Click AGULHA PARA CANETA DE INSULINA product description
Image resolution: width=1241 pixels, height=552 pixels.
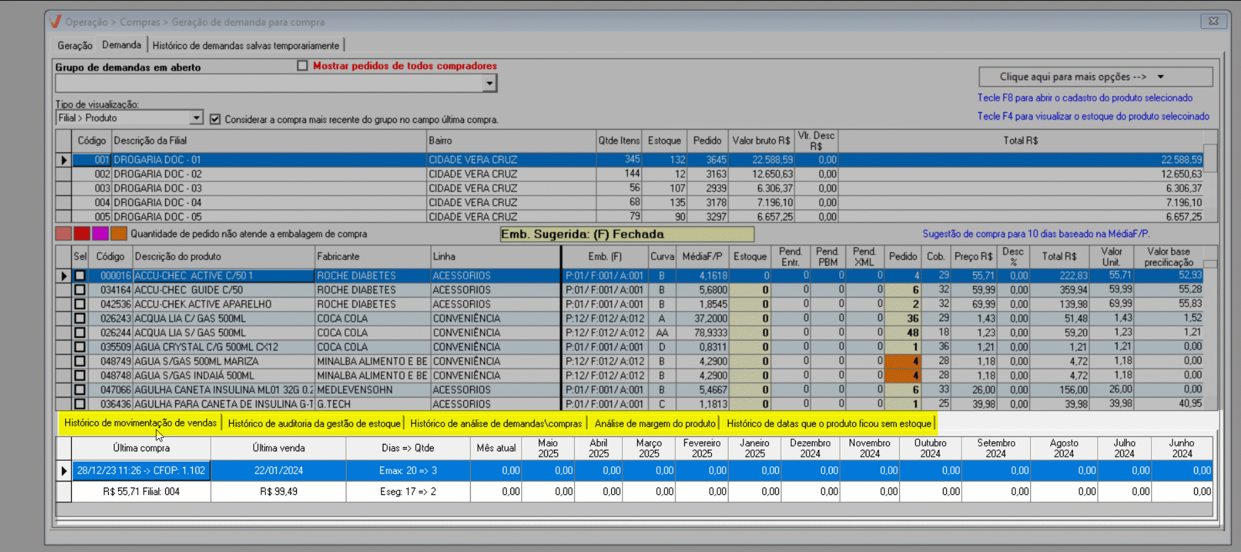tap(224, 404)
